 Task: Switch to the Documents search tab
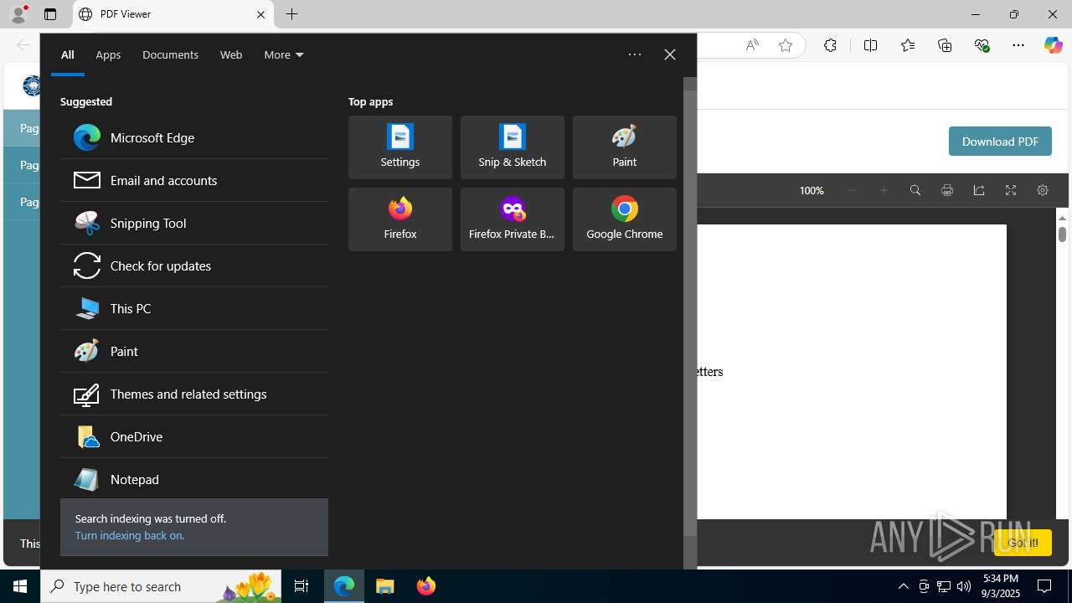pos(170,54)
